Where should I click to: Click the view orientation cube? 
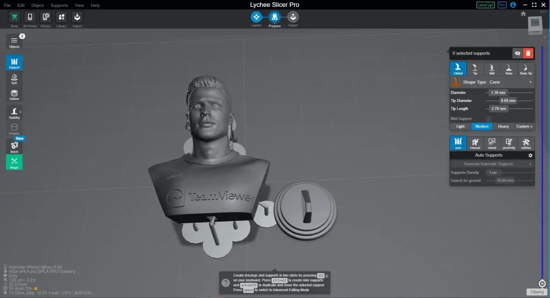click(535, 25)
